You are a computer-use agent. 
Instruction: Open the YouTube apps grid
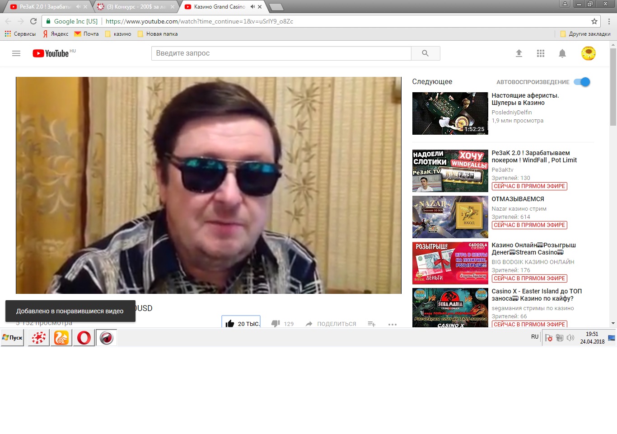point(541,53)
